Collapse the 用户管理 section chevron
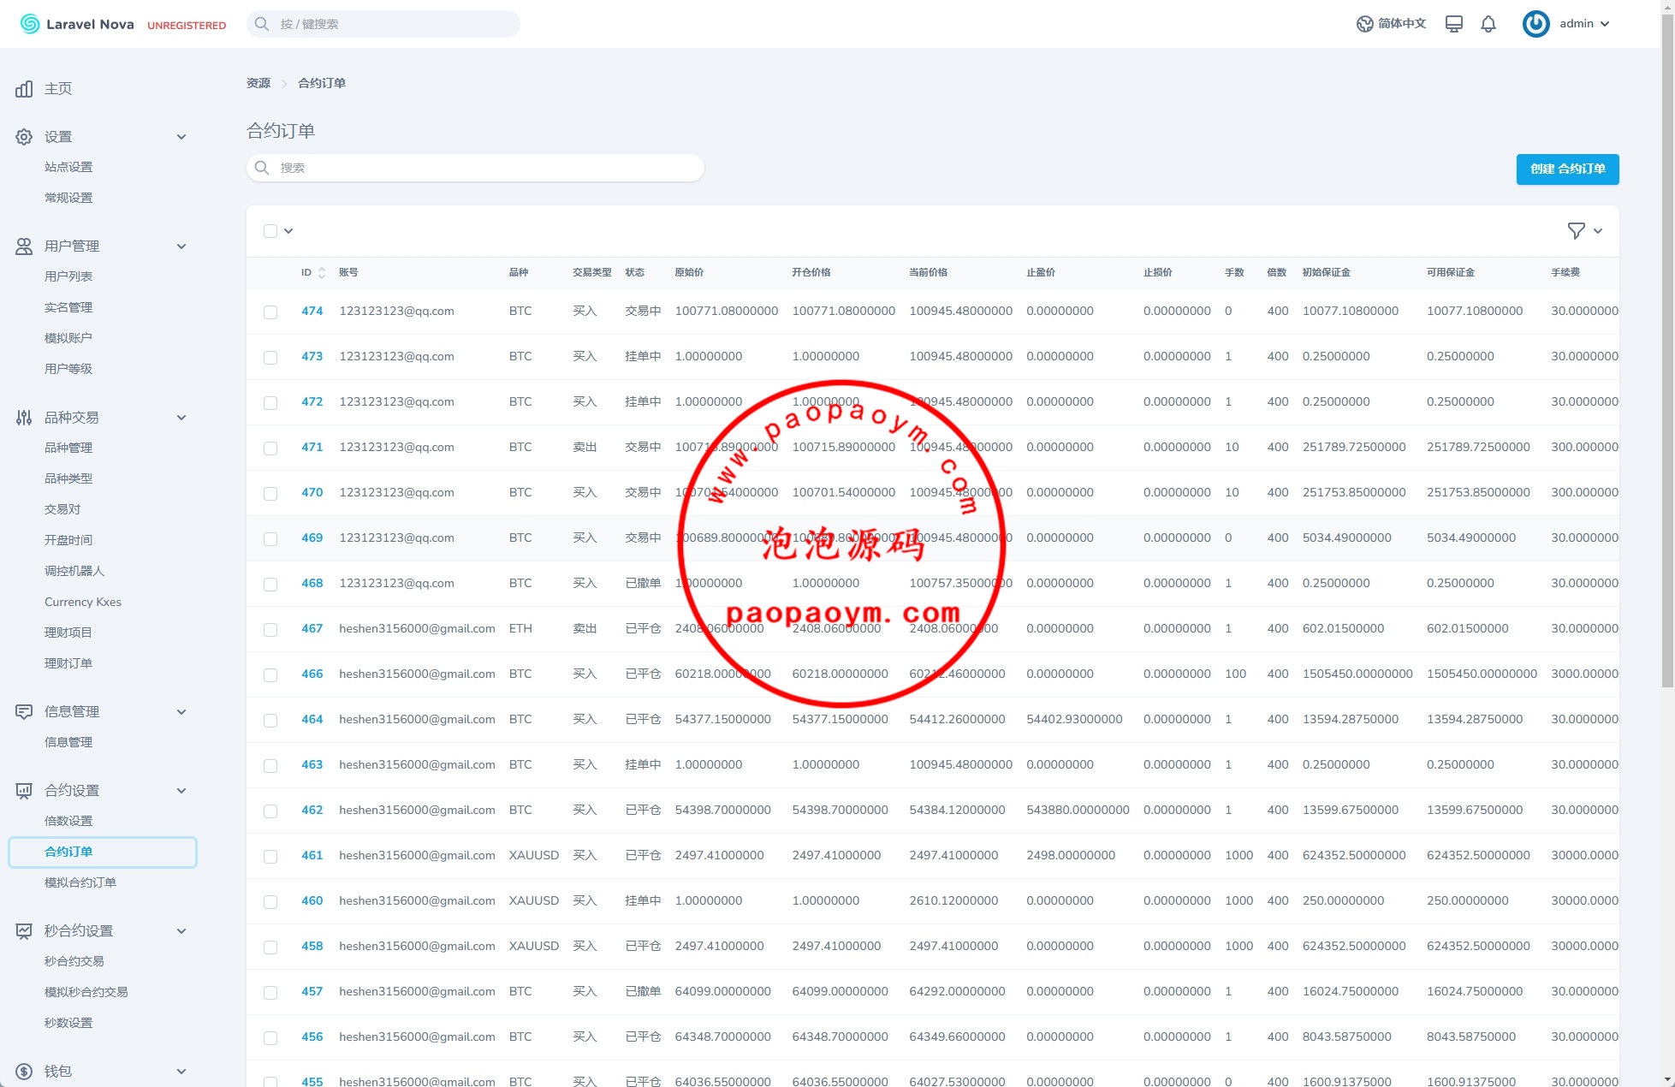Screen dimensions: 1675x1087 click(x=181, y=247)
